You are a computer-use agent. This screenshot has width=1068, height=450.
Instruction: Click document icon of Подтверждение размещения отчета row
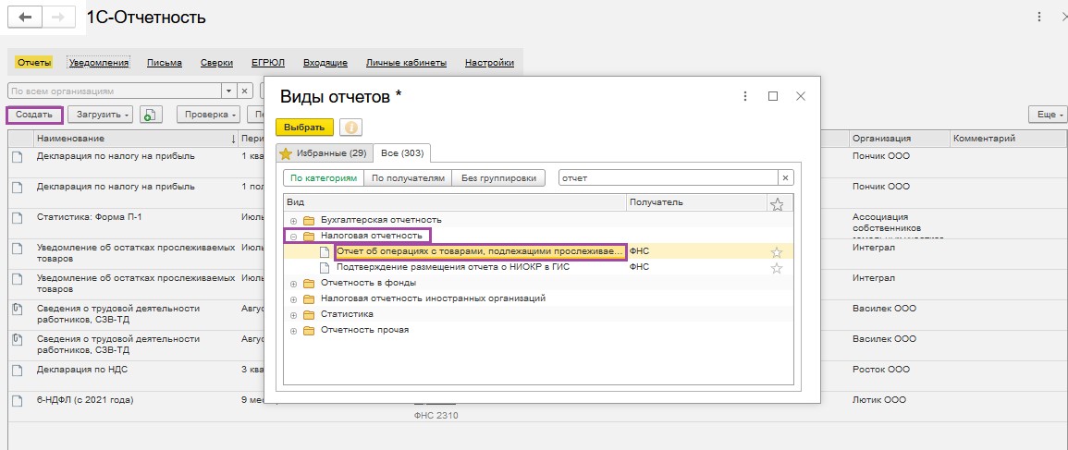(x=325, y=268)
